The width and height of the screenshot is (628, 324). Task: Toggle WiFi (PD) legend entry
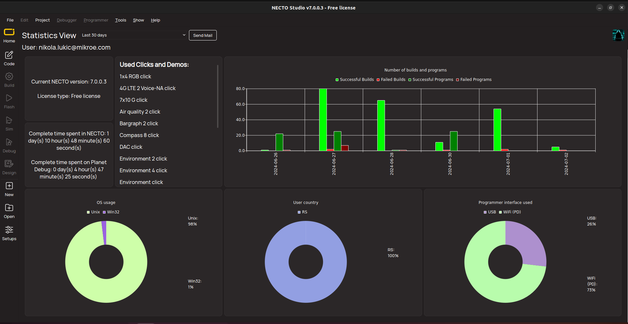point(510,212)
